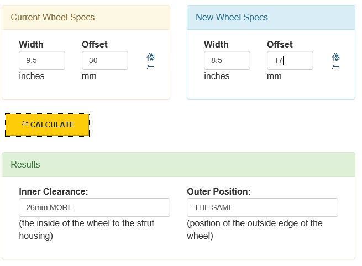Click the current wheel Offset field showing 30

coord(104,60)
